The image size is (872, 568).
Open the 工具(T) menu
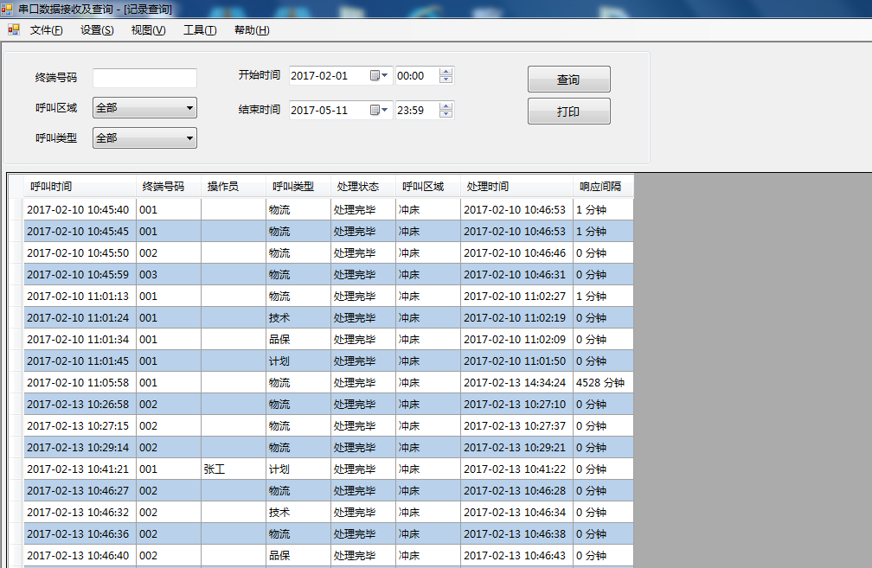[200, 30]
